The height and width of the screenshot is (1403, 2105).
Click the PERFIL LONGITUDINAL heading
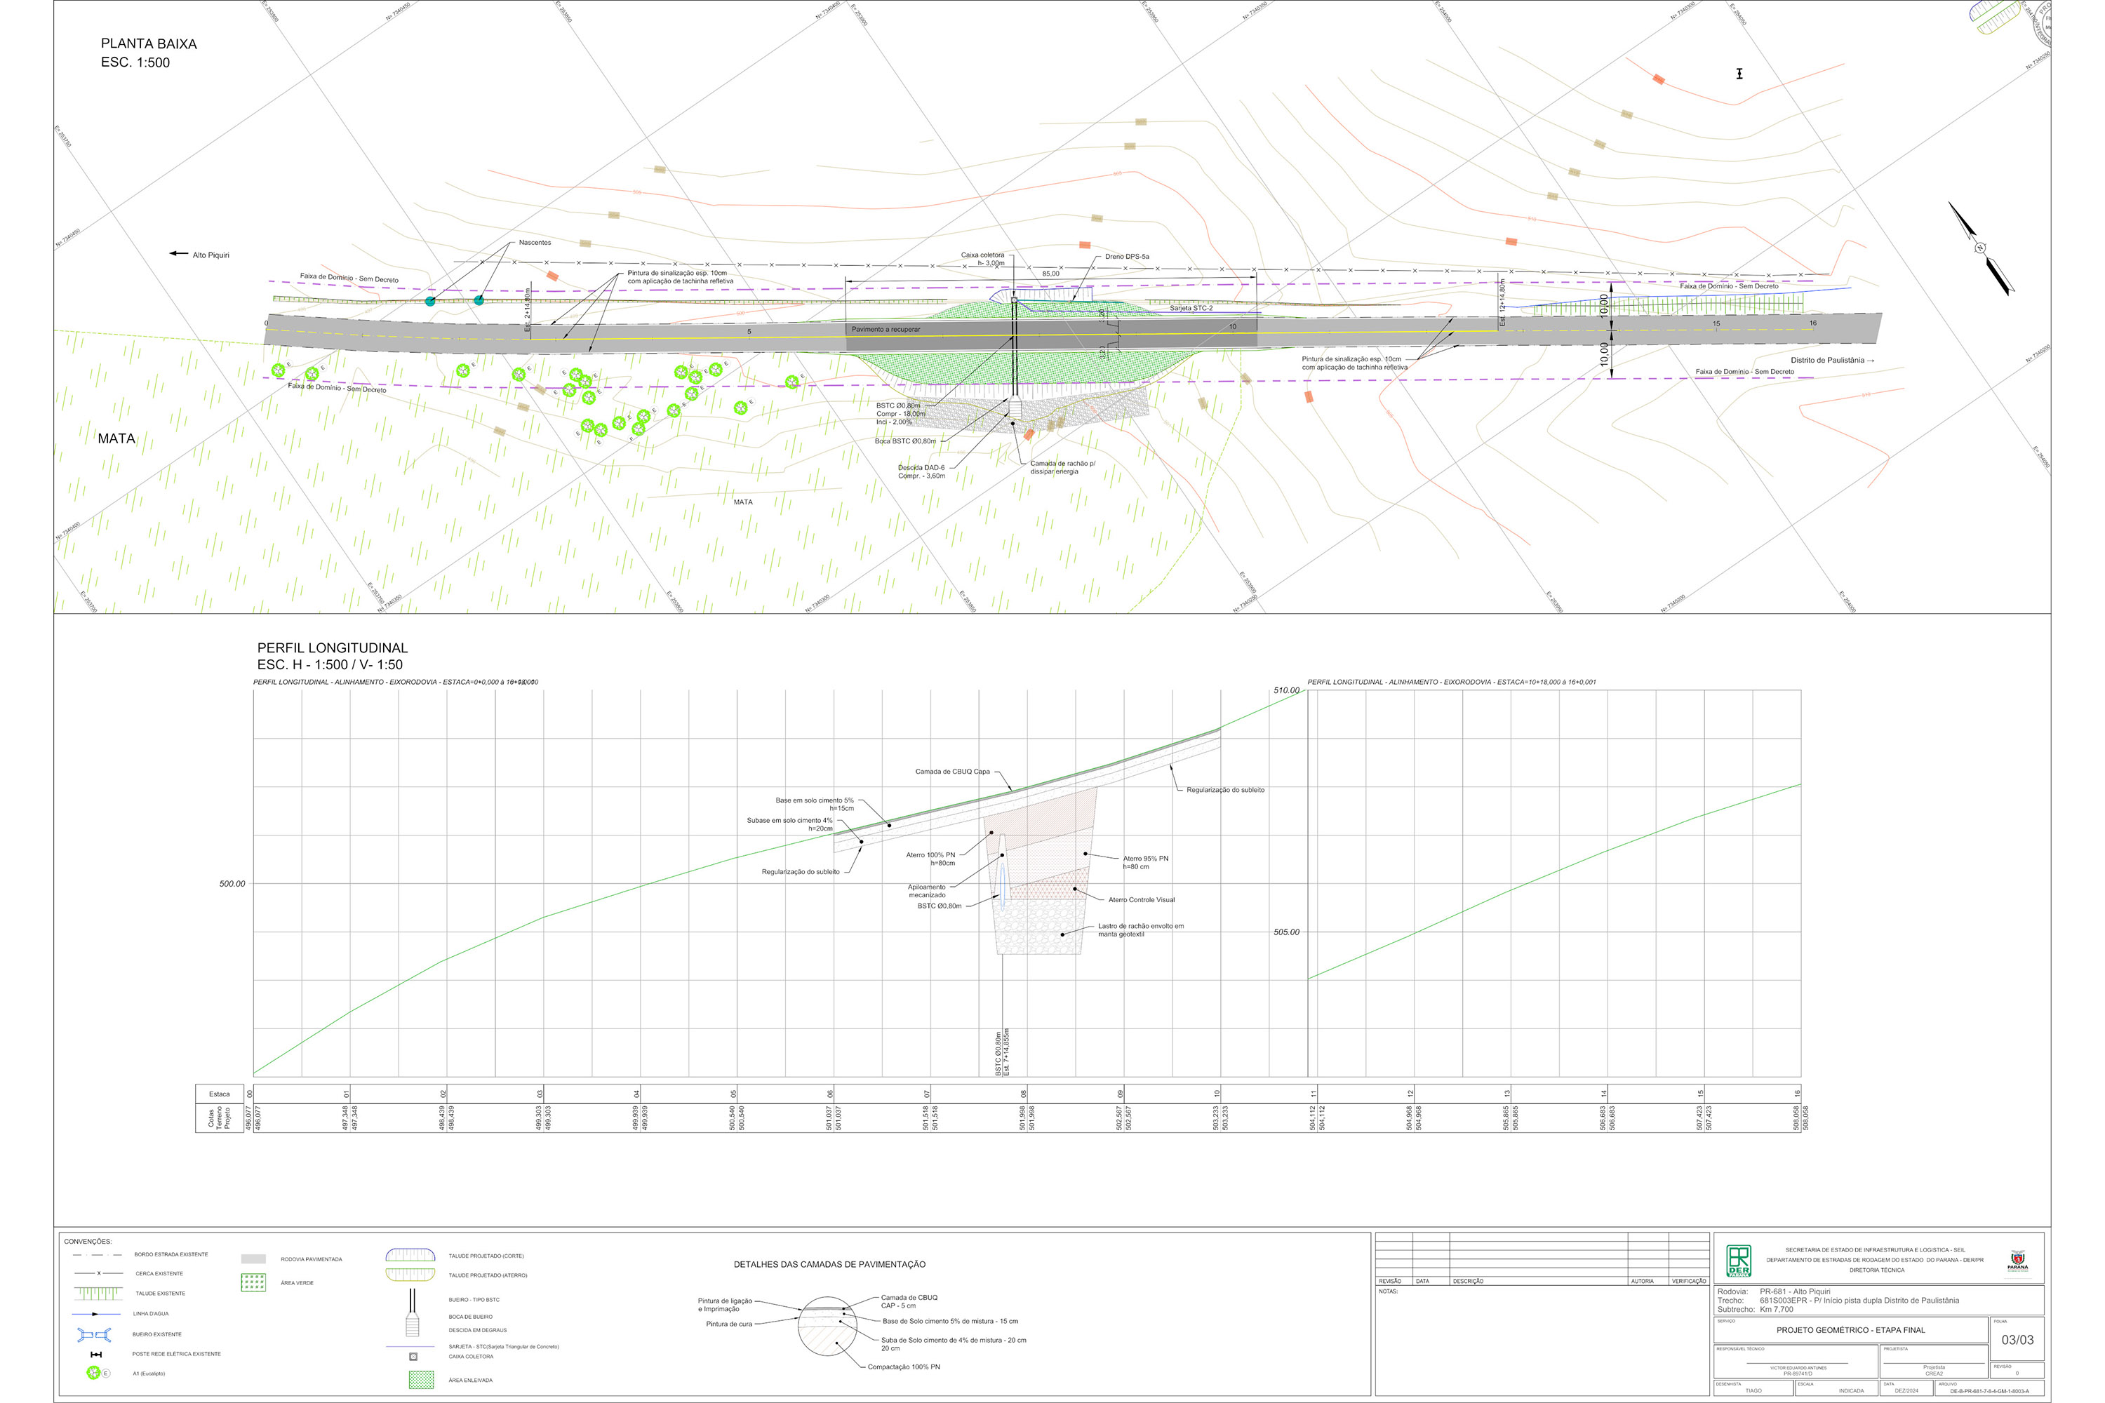332,647
